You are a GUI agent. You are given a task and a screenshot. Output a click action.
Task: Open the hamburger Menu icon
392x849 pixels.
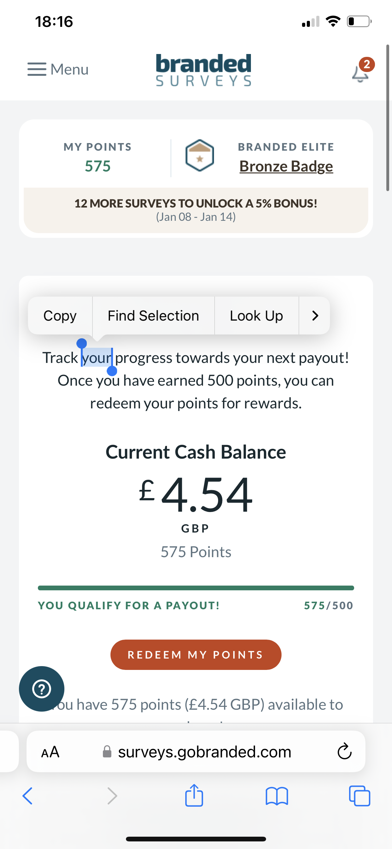click(x=37, y=69)
